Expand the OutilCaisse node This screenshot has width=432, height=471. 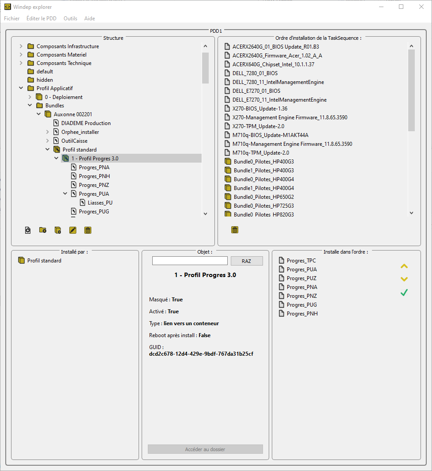47,141
